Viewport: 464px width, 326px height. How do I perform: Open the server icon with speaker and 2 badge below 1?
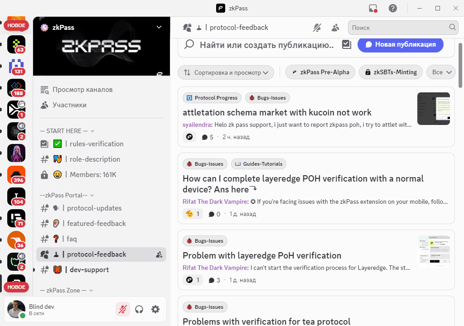pyautogui.click(x=16, y=131)
